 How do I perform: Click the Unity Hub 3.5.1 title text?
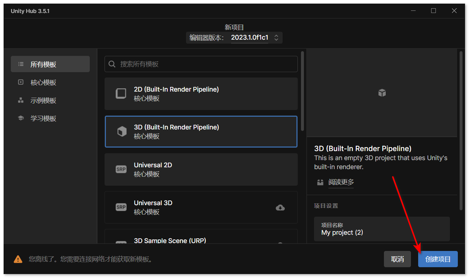(x=30, y=11)
